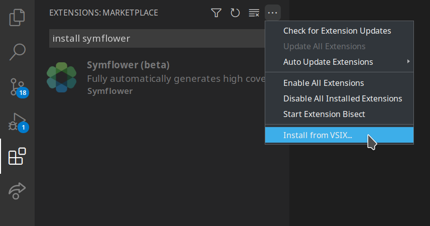Open the Explorer view in activity bar
This screenshot has width=430, height=226.
(x=17, y=18)
